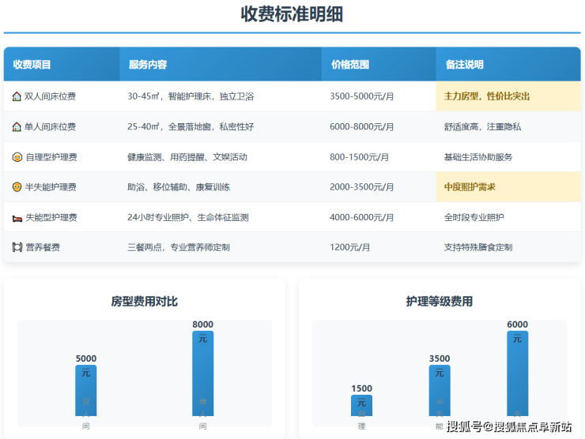Click the 备注说明 column header
Viewport: 585px width, 439px height.
tap(463, 65)
